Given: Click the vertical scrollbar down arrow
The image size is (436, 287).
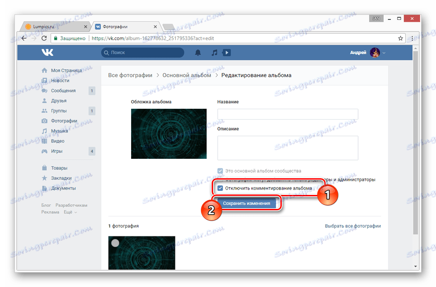Looking at the screenshot, I should point(416,266).
